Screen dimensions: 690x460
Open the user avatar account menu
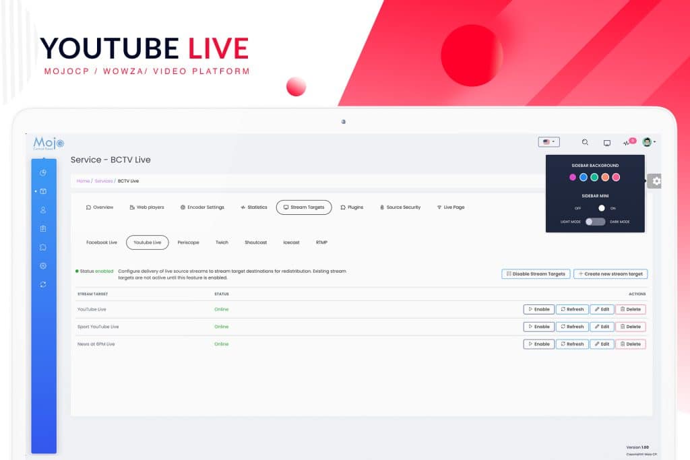click(x=649, y=141)
